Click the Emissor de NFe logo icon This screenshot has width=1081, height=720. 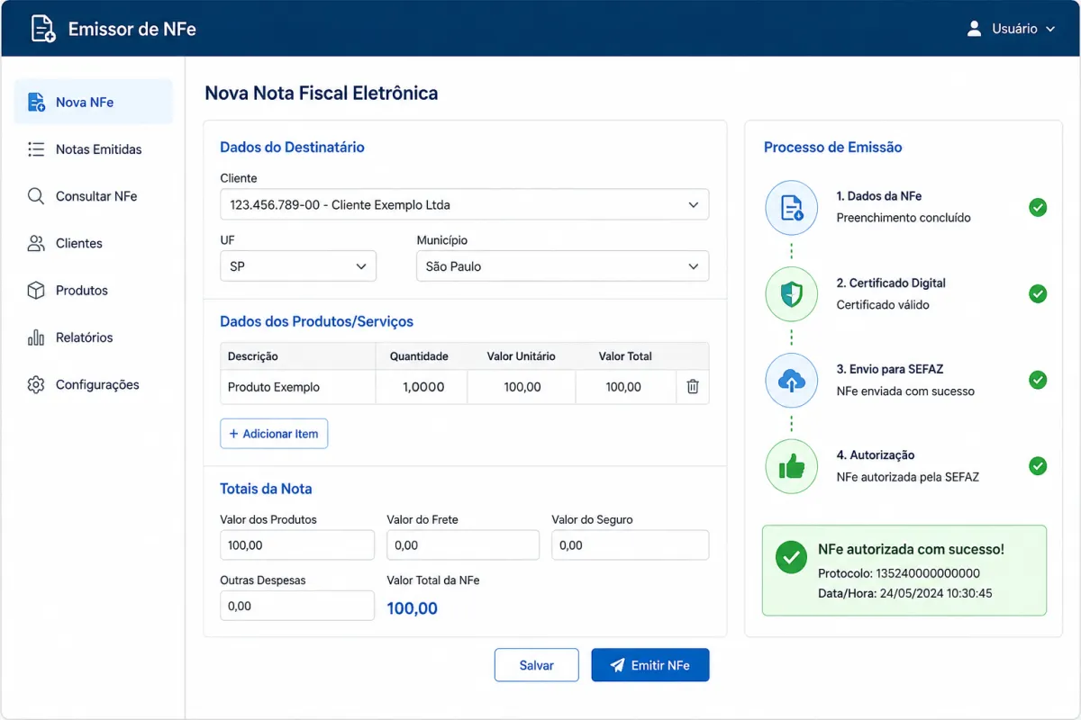(x=42, y=29)
